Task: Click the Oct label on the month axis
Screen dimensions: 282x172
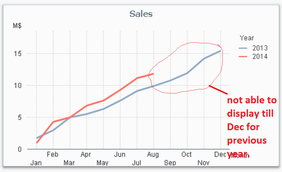Action: tap(187, 155)
